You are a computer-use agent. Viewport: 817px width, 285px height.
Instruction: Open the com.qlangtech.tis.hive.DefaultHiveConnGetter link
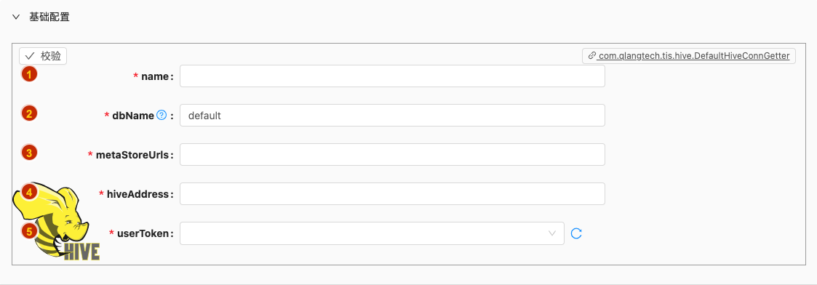pos(693,56)
